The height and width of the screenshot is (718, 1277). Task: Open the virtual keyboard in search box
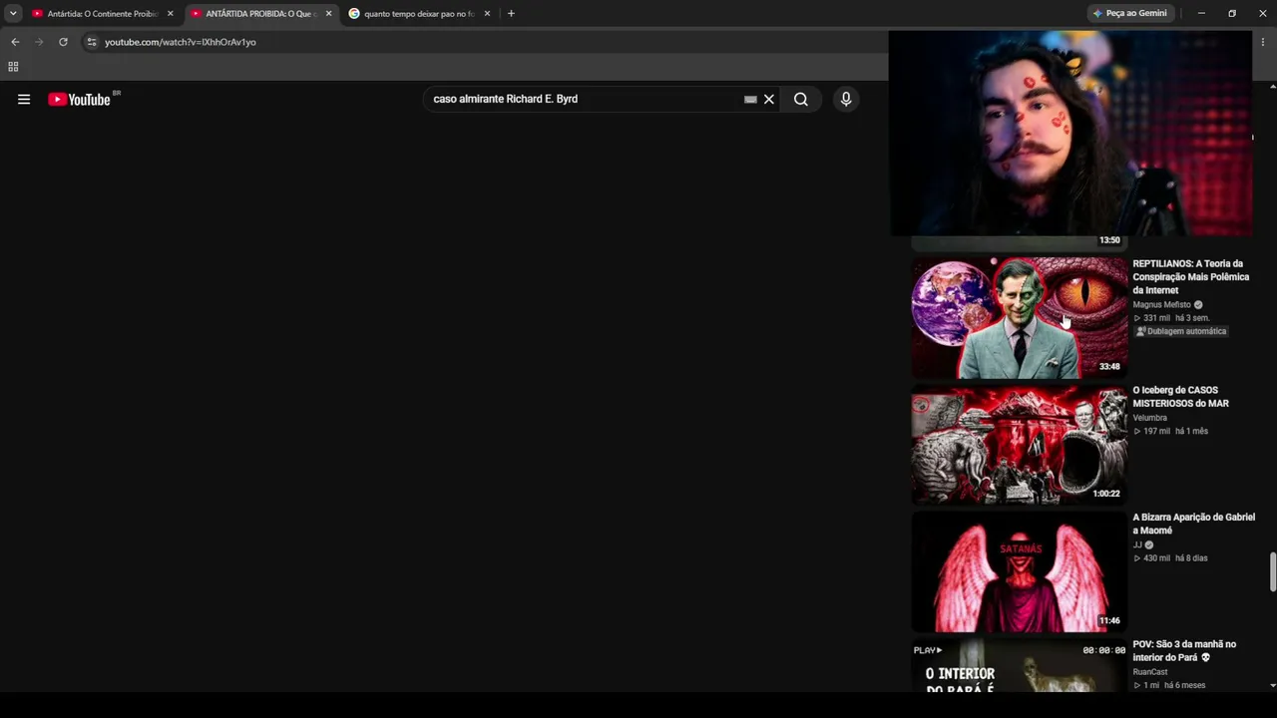pos(750,99)
